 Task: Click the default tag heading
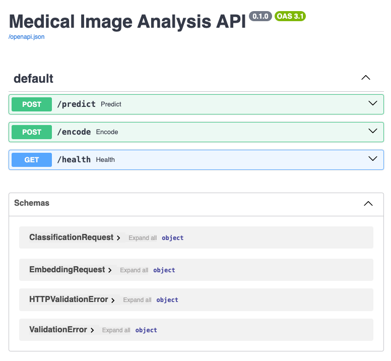point(33,79)
